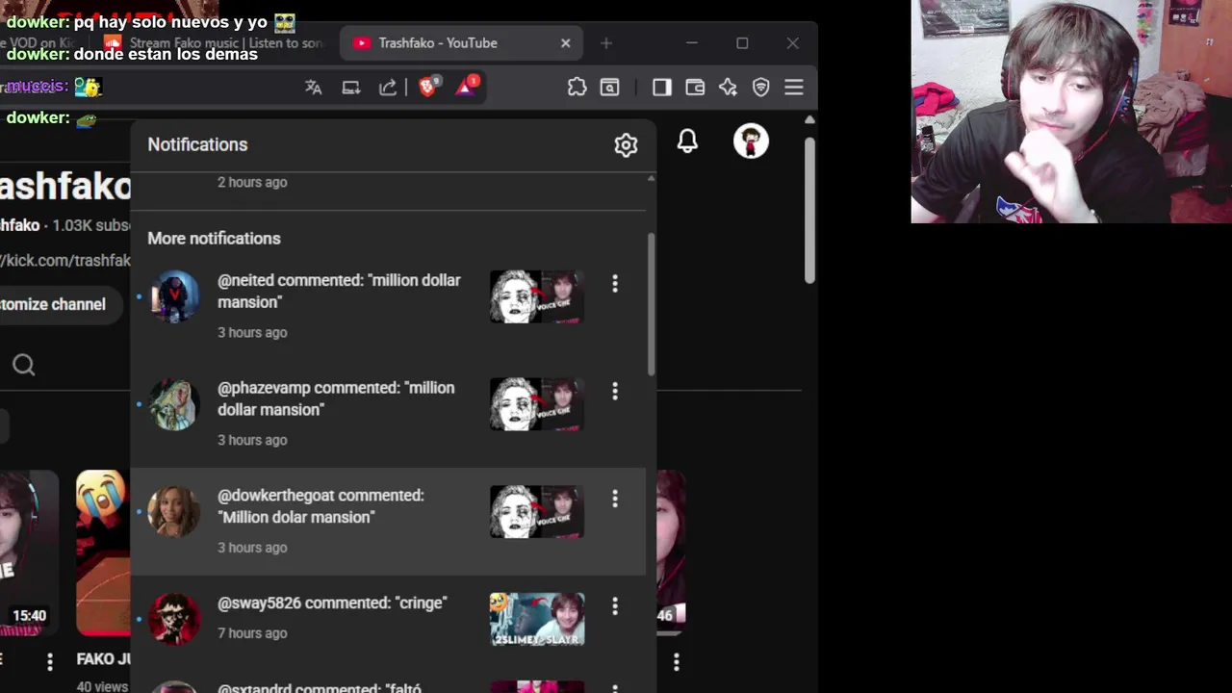Open options for @phazevamp notification
The height and width of the screenshot is (693, 1232).
pos(615,391)
